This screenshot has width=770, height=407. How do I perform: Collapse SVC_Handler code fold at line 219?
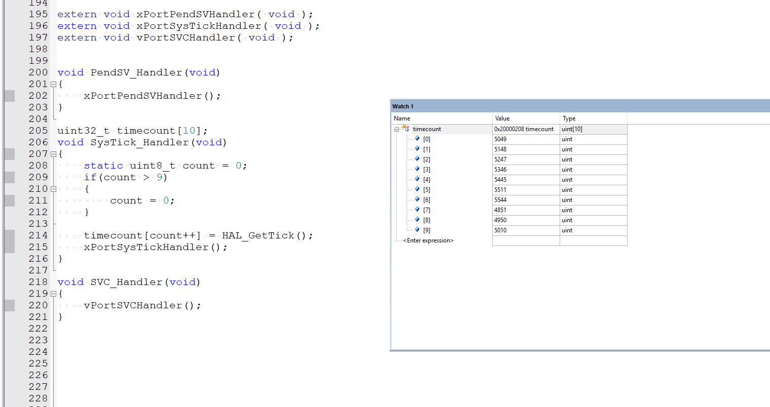pyautogui.click(x=54, y=294)
